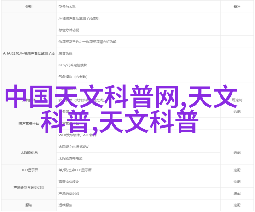Screen dimensions: 255x212
Task: Click the 单/双/全彩LED显示屏 row
Action: 139,170
